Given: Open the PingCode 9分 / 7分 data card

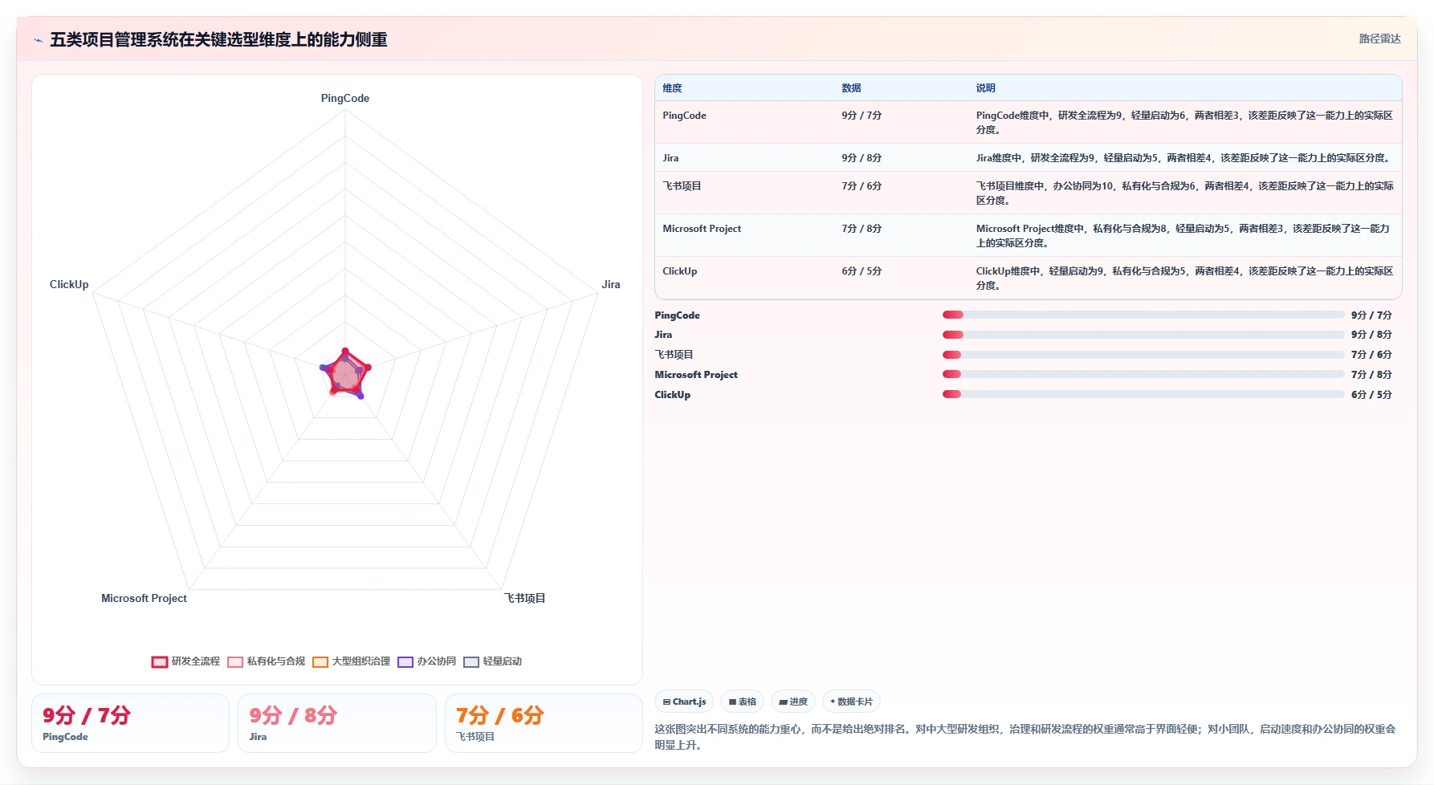Looking at the screenshot, I should point(130,723).
